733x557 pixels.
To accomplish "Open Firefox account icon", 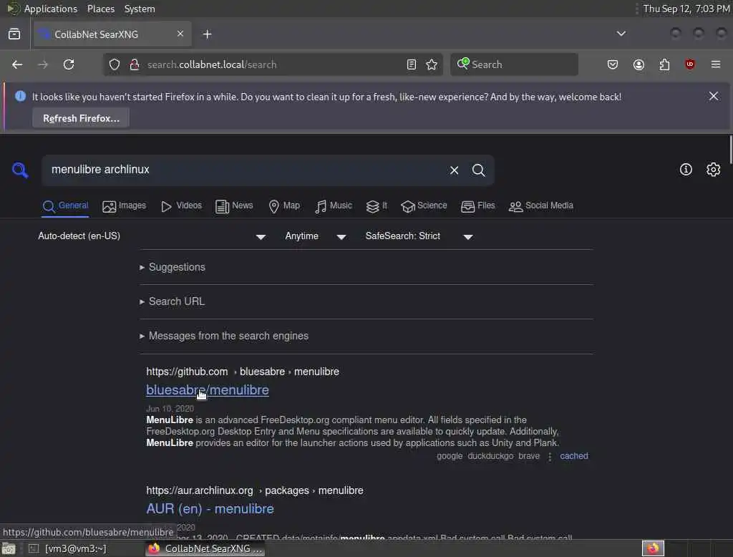I will tap(639, 64).
